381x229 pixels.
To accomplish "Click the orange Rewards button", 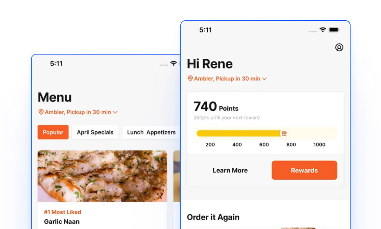I will coord(304,170).
